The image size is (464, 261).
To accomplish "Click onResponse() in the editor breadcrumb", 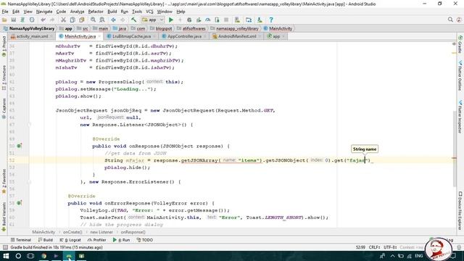I will pos(133,232).
